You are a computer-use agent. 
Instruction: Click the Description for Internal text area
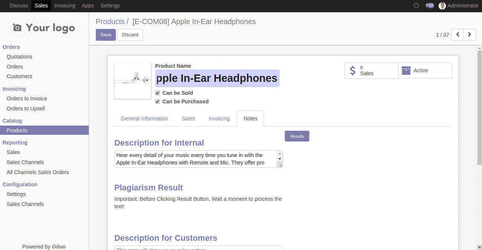pyautogui.click(x=198, y=159)
